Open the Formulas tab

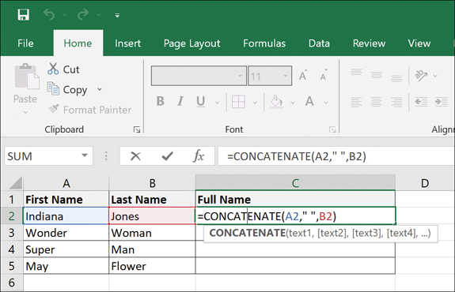point(264,43)
